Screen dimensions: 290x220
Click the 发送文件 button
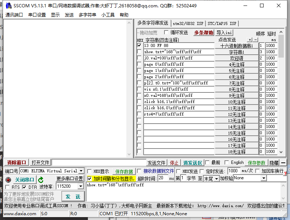pyautogui.click(x=156, y=163)
